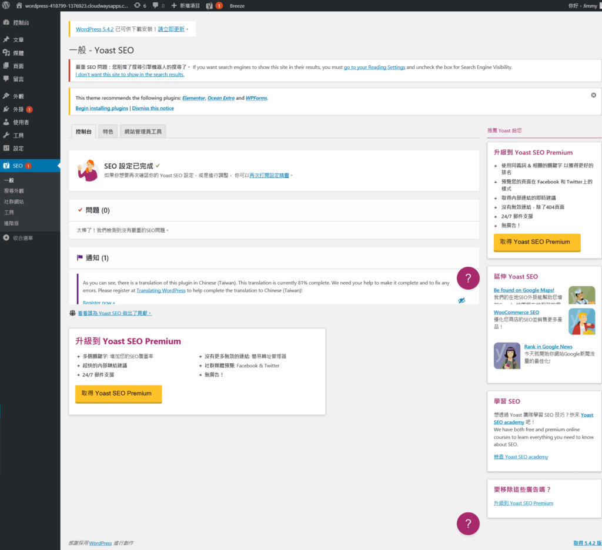Click the WooCommerce SEO character thumbnail
Image resolution: width=602 pixels, height=550 pixels.
tap(581, 321)
